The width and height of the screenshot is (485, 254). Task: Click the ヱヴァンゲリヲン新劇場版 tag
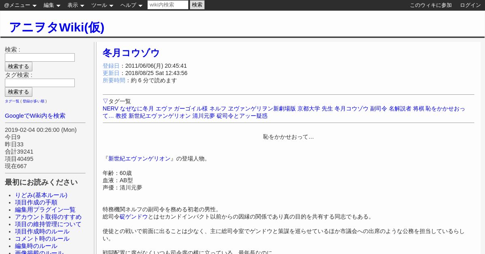(x=262, y=108)
